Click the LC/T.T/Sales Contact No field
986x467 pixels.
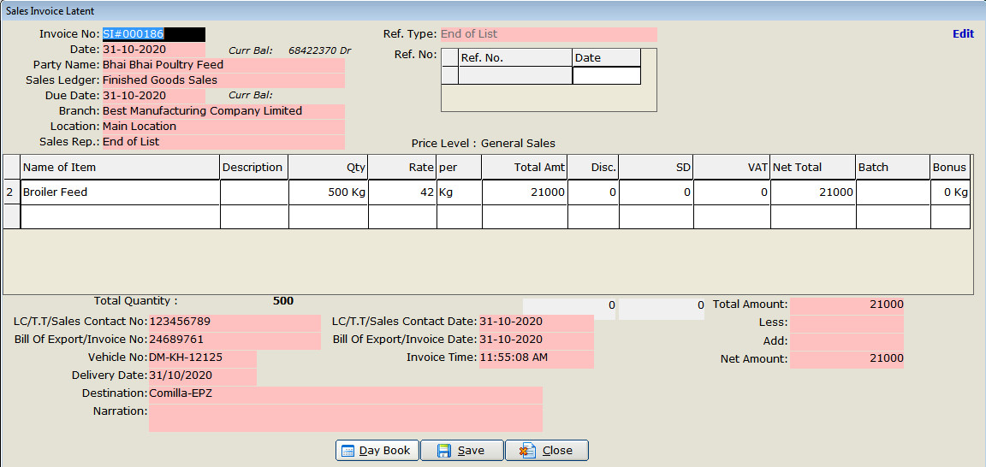[235, 322]
